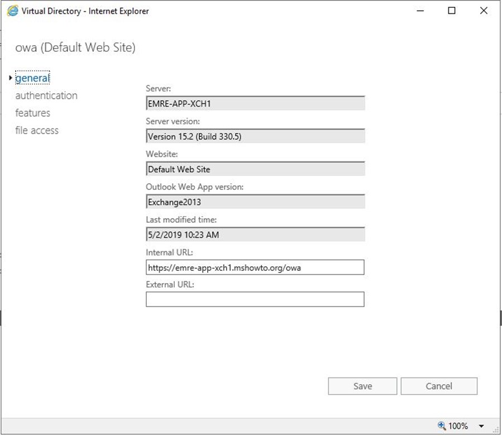
Task: Click the Outlook Web App version field
Action: tap(255, 202)
